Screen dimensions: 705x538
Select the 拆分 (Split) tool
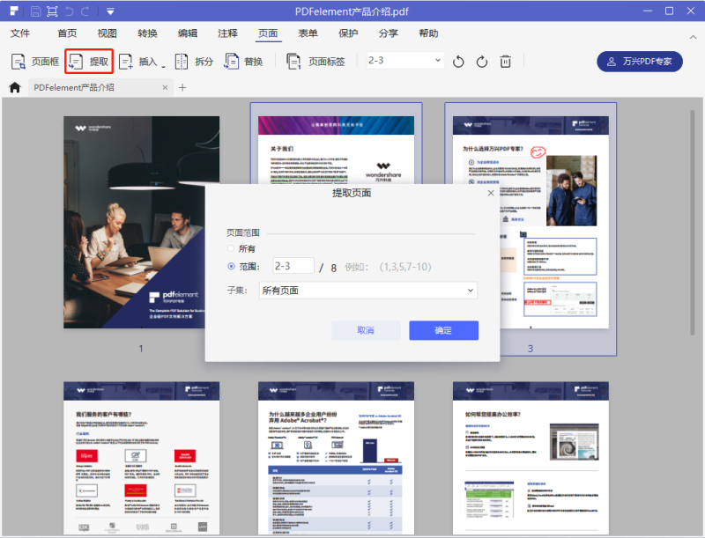pos(194,62)
